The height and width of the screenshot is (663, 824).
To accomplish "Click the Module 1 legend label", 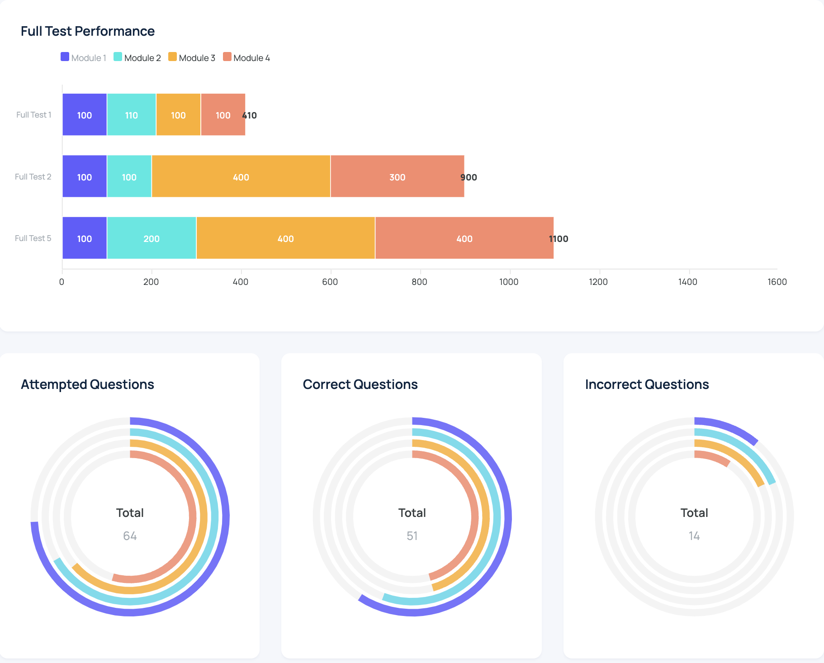I will (x=89, y=58).
